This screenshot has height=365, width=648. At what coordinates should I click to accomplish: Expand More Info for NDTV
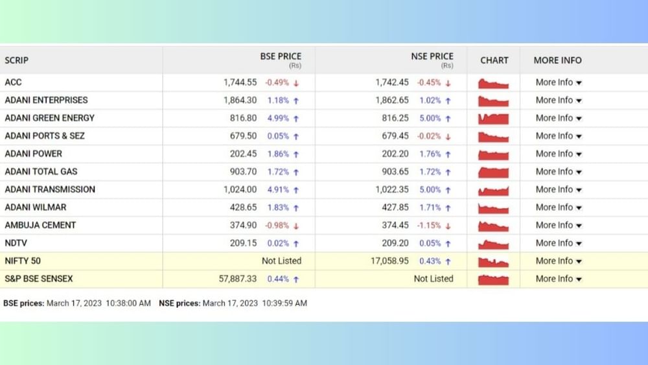[559, 243]
